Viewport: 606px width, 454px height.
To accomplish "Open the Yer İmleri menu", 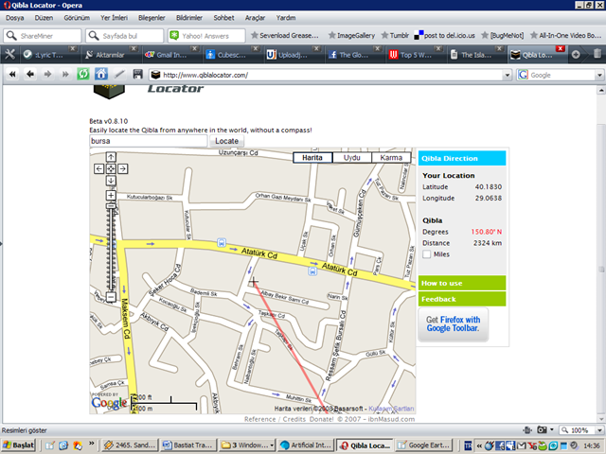I will pyautogui.click(x=114, y=18).
